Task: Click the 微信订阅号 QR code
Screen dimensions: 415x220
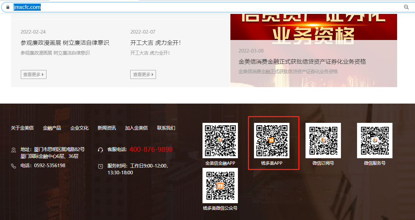Action: point(323,140)
